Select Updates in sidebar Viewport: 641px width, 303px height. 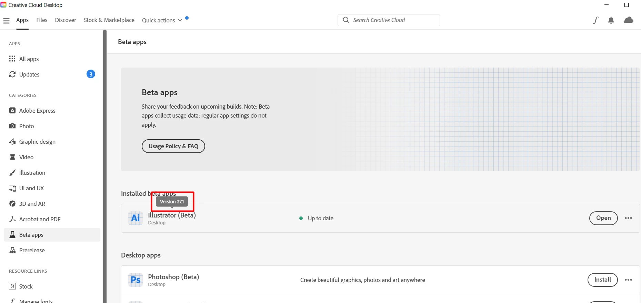coord(52,74)
